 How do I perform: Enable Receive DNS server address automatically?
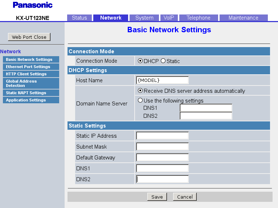coord(140,91)
